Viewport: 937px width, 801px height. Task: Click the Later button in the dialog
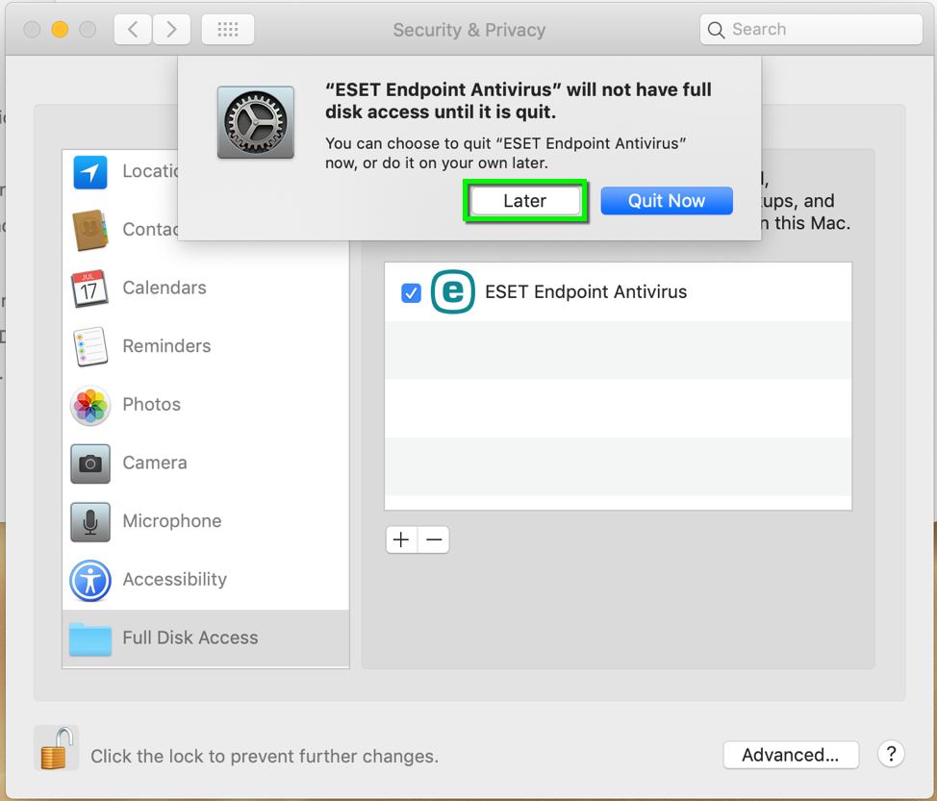click(524, 201)
